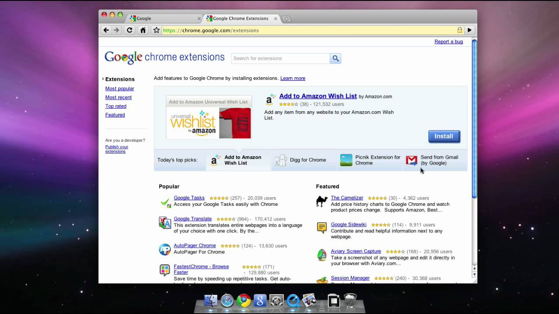Click the Install button
Image resolution: width=559 pixels, height=314 pixels.
point(444,137)
